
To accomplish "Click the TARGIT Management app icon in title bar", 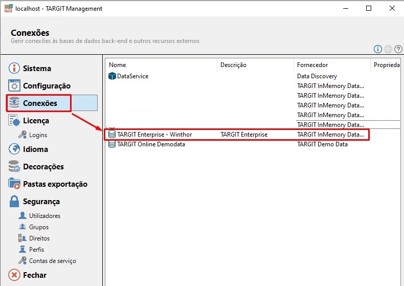I will point(8,8).
